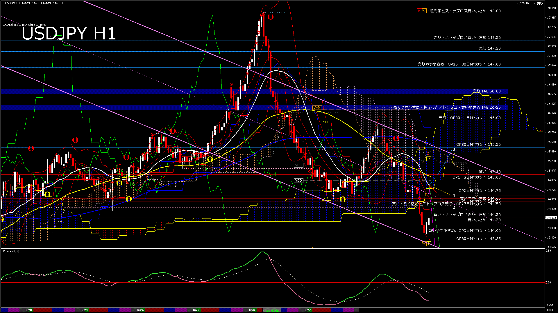
Task: Select the 売り 146.50-60 zone label
Action: 487,91
